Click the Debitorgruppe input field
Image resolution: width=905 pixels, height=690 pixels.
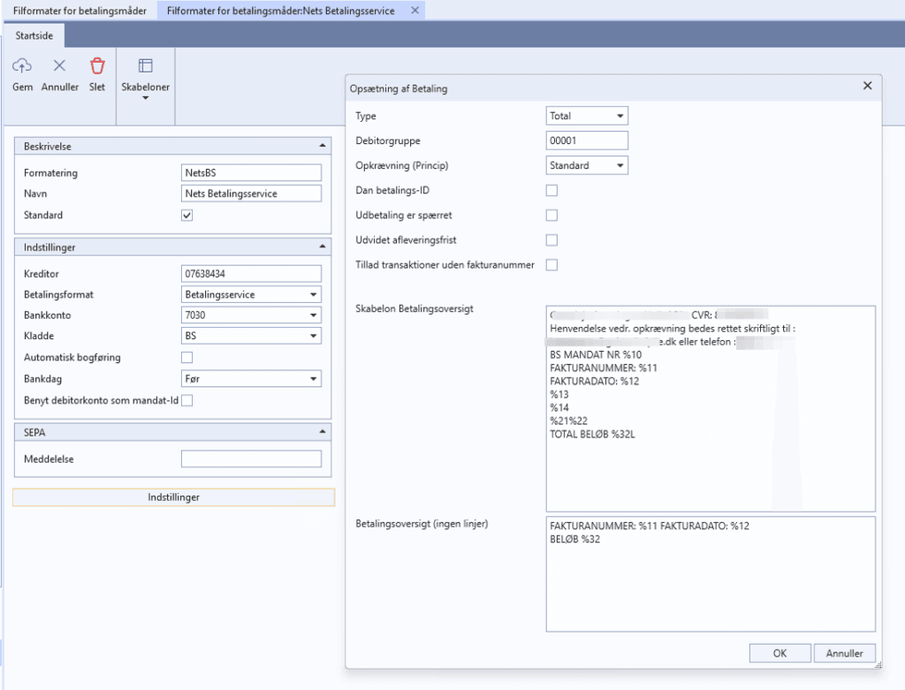(x=587, y=140)
